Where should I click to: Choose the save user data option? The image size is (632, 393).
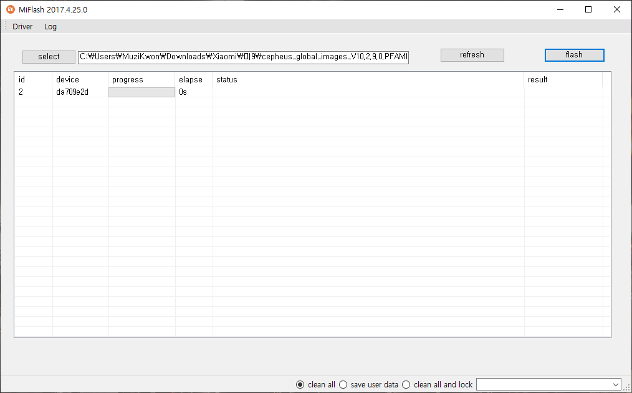click(x=368, y=384)
